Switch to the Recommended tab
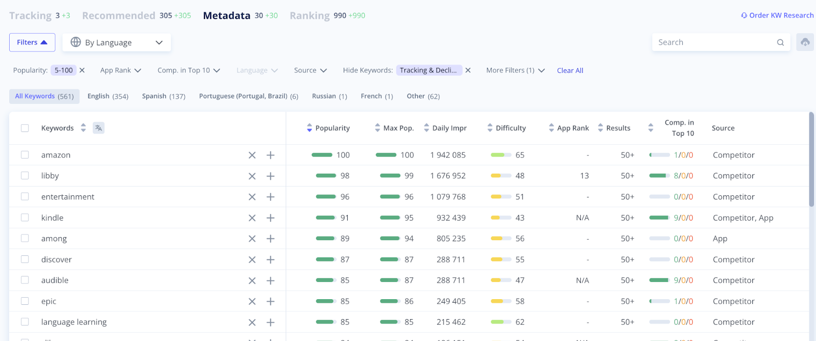Viewport: 816px width, 341px height. 118,16
